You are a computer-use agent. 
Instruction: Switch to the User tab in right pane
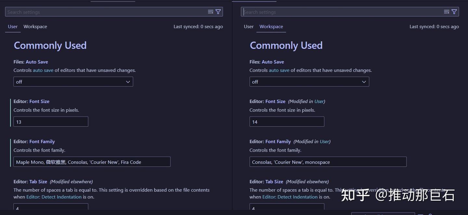point(249,27)
